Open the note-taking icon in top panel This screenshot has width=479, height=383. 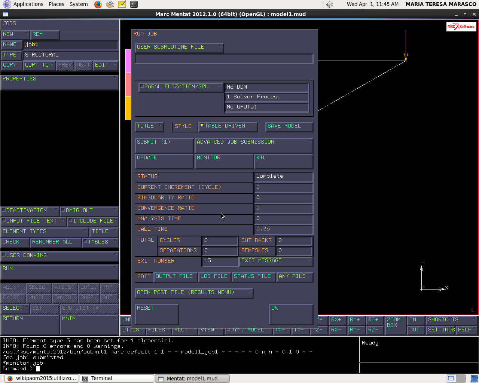[x=122, y=4]
